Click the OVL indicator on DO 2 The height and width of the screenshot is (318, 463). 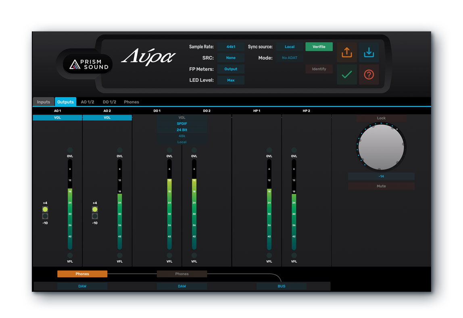[x=194, y=150]
